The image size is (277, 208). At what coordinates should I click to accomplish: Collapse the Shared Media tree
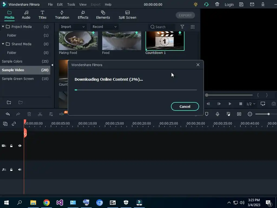(3, 44)
